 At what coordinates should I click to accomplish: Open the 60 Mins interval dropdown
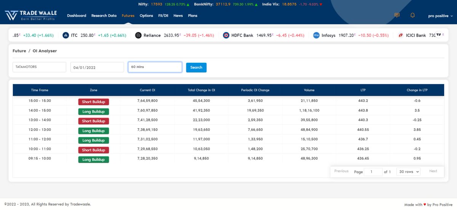tap(155, 67)
